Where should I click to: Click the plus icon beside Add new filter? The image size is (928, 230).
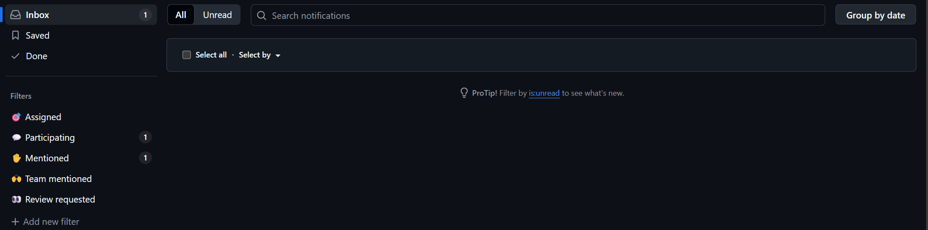coord(15,222)
